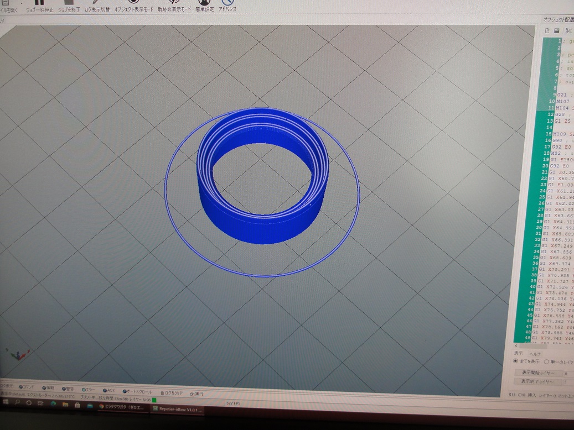574x430 pixels.
Task: Toggle 軌跡非表示モード travel path display
Action: point(174,7)
